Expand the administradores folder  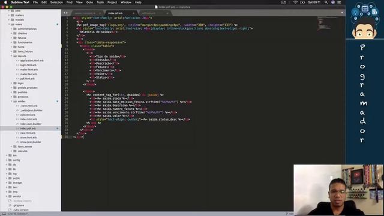(x=11, y=29)
